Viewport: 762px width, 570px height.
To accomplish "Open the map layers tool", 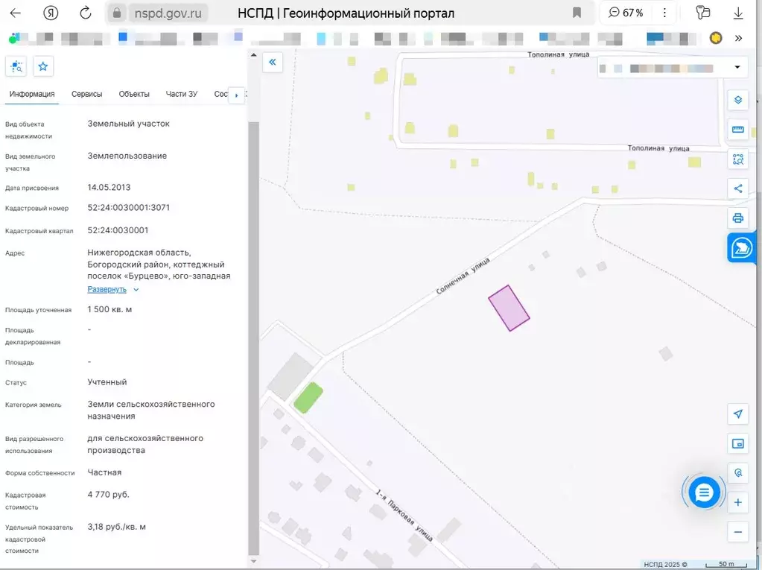I will pyautogui.click(x=737, y=100).
